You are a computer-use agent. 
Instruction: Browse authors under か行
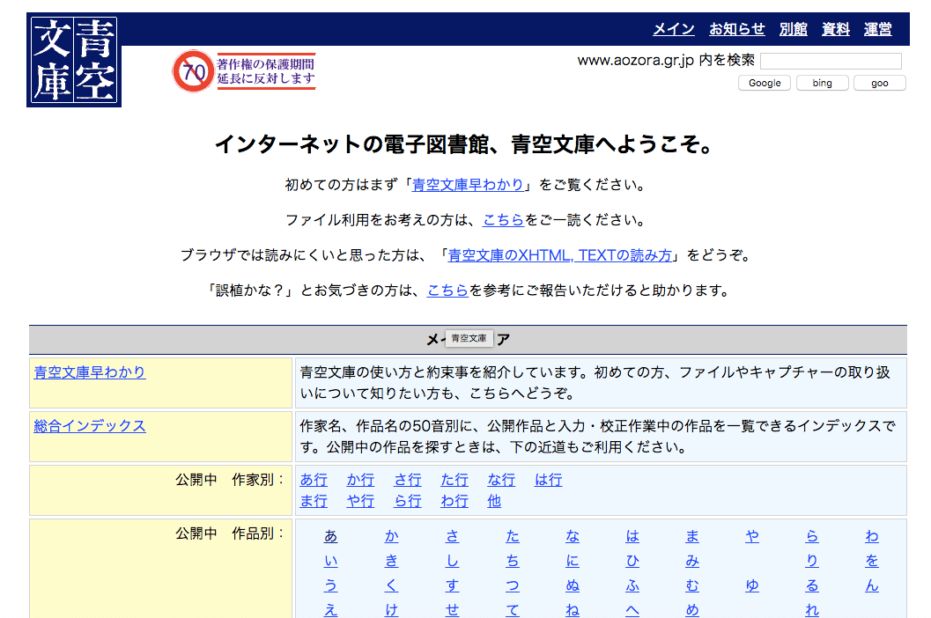(360, 480)
